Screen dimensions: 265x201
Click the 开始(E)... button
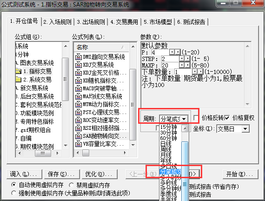pos(240,174)
